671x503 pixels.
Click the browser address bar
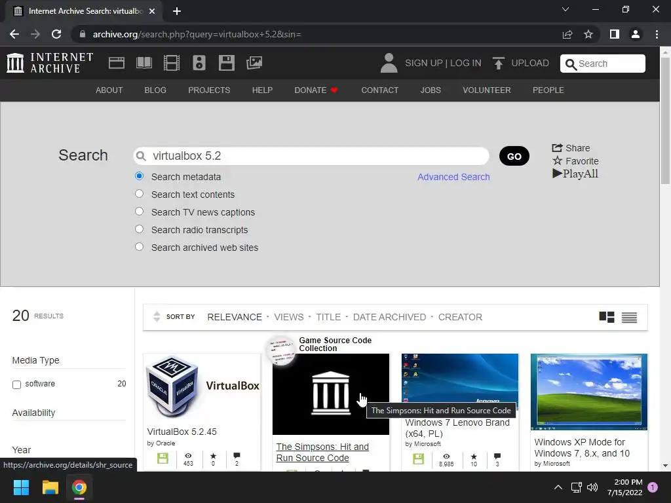pos(316,34)
